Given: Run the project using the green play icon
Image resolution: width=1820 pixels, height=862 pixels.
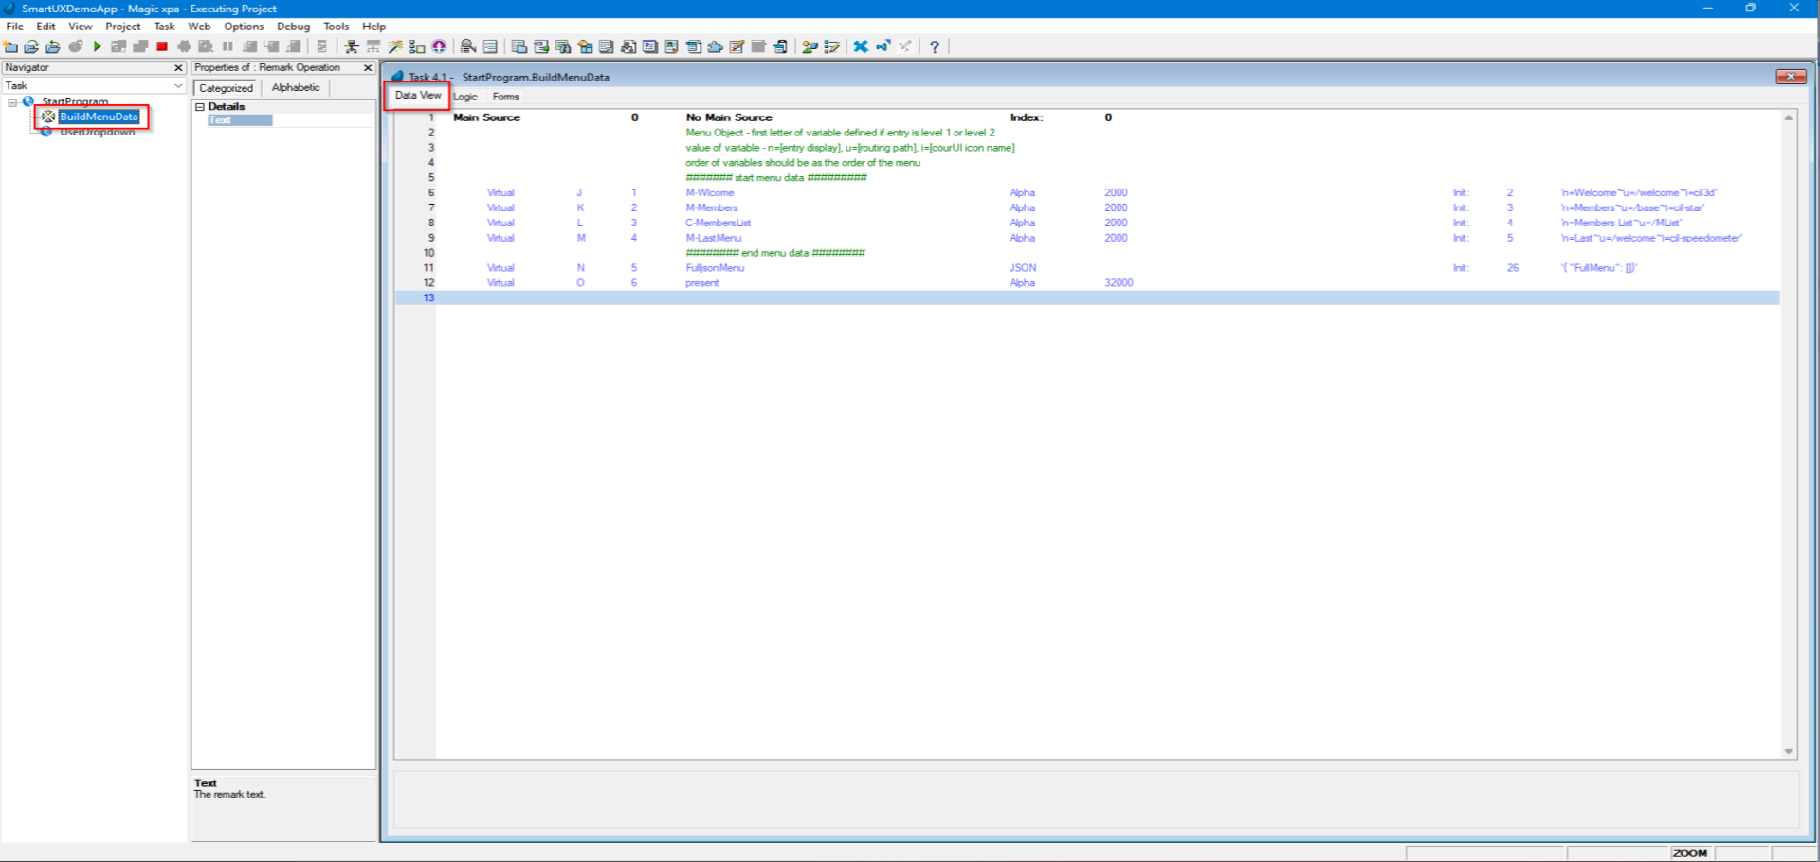Looking at the screenshot, I should 98,45.
